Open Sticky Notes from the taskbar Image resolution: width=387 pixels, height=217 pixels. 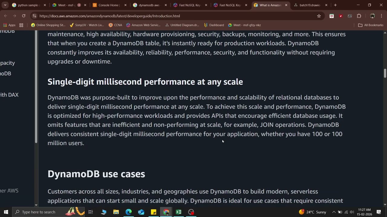[x=154, y=212]
